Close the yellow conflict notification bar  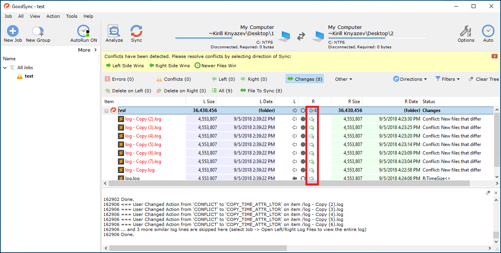[x=494, y=56]
